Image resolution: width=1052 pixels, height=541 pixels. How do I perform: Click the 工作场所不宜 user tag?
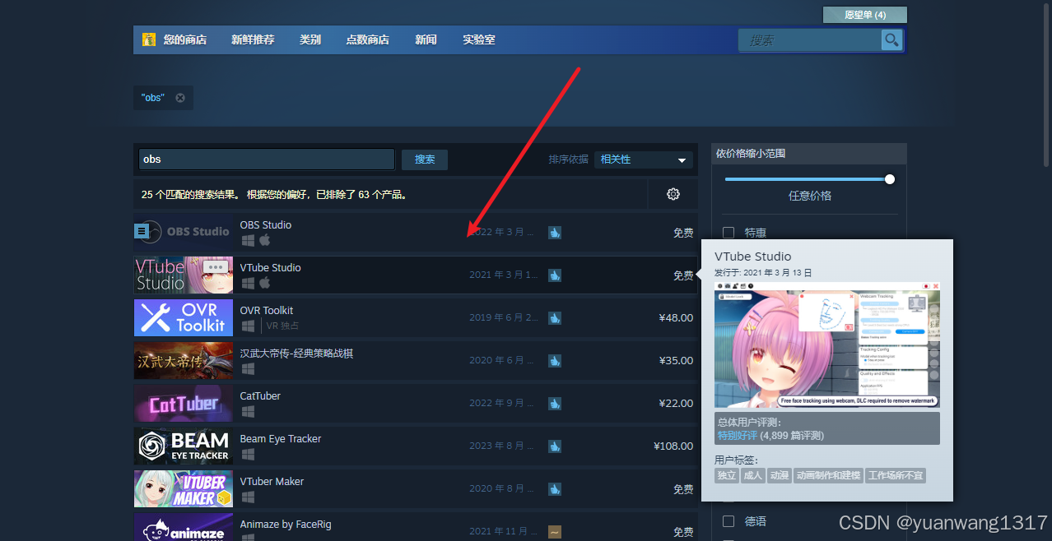(896, 475)
